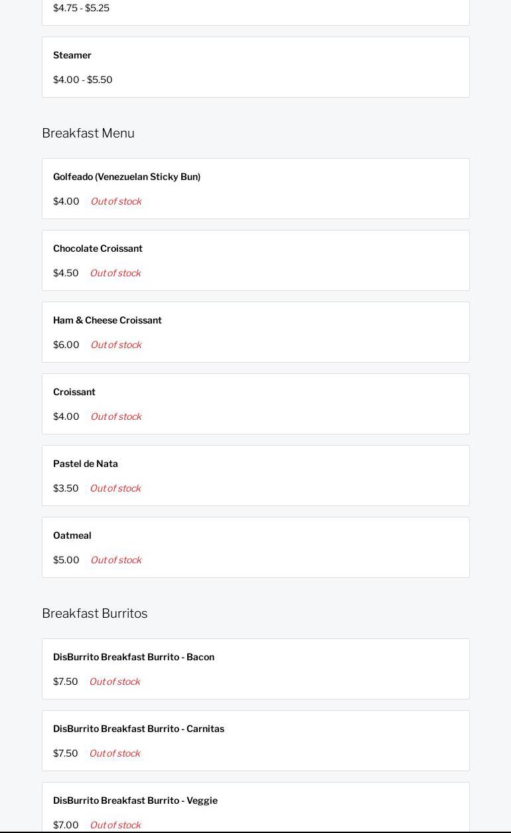Click the $3.50 Pastel de Nata price
The height and width of the screenshot is (833, 511).
[x=66, y=488]
